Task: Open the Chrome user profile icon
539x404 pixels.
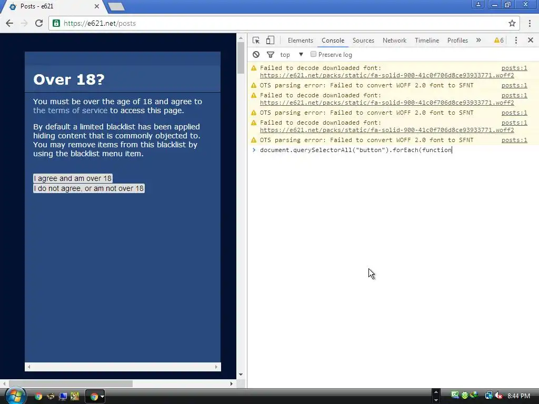Action: [478, 4]
